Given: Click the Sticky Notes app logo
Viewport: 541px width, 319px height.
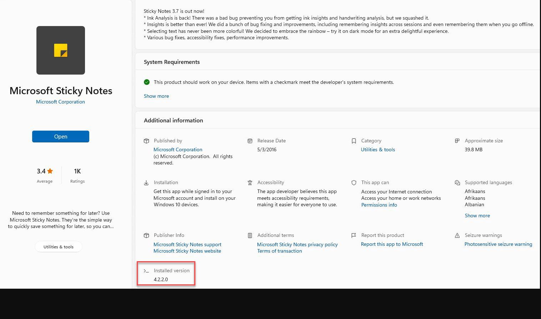Looking at the screenshot, I should (x=61, y=50).
